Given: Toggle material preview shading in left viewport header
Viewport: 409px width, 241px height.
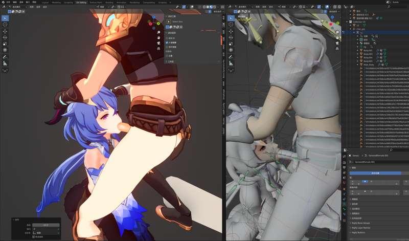Looking at the screenshot, I should [x=211, y=7].
